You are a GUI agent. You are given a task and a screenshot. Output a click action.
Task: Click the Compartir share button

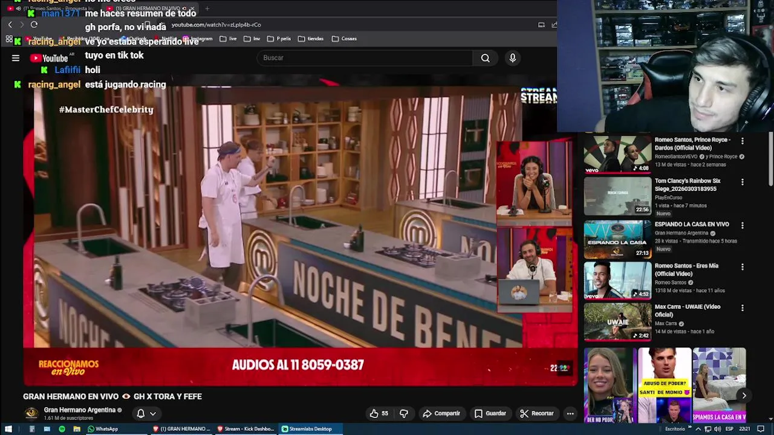click(x=441, y=413)
